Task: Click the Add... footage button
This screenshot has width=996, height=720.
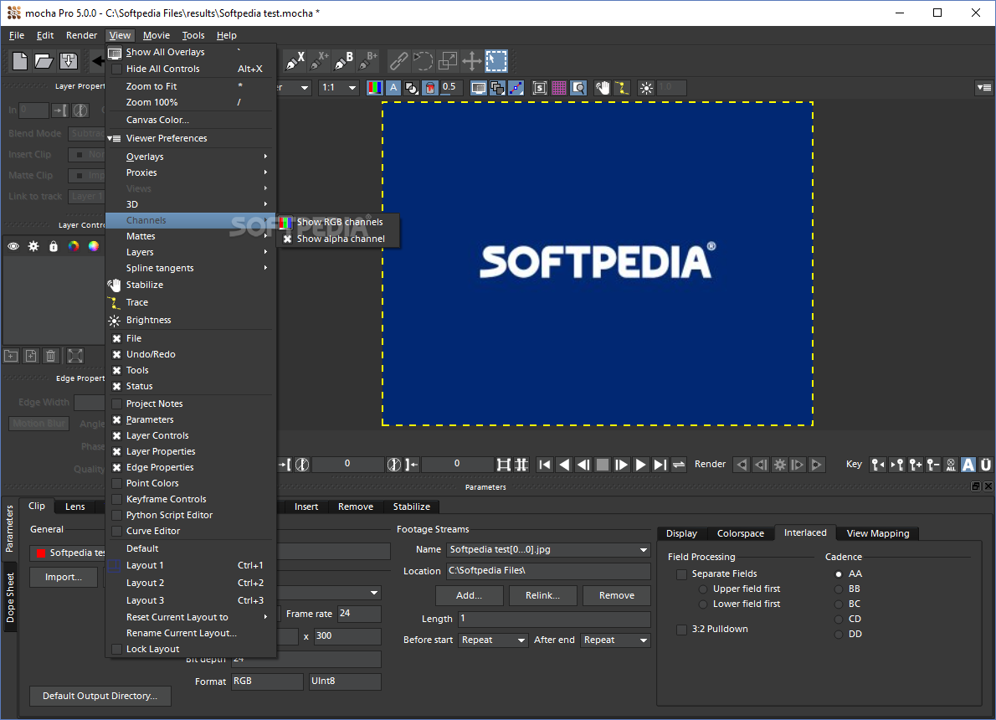Action: 469,595
